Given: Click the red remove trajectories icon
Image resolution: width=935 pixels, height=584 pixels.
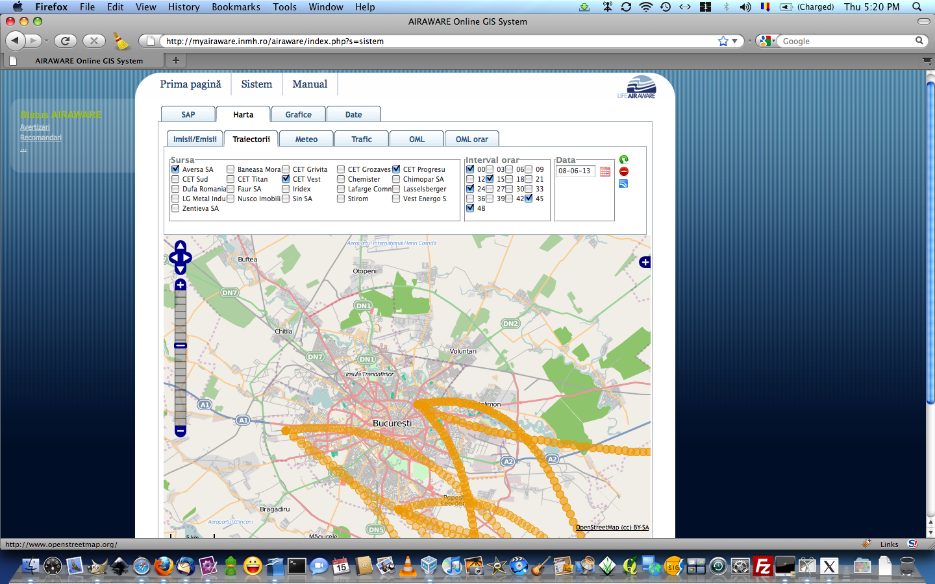Looking at the screenshot, I should click(624, 171).
